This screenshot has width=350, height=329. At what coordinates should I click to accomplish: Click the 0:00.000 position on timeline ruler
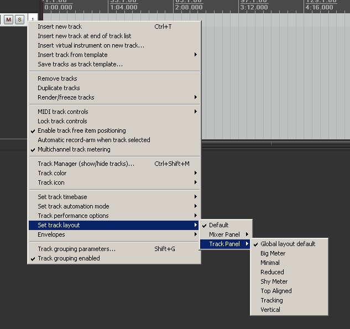pos(58,8)
